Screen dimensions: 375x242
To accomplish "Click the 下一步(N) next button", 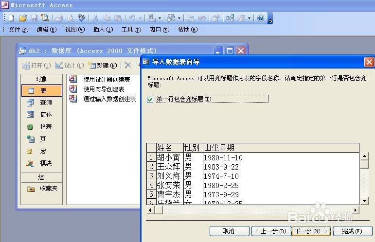I will coord(311,231).
